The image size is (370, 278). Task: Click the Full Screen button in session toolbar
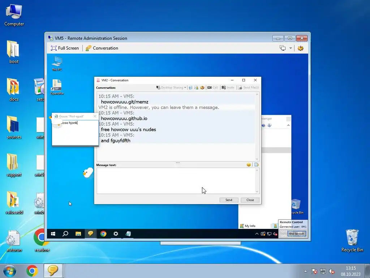click(x=65, y=48)
